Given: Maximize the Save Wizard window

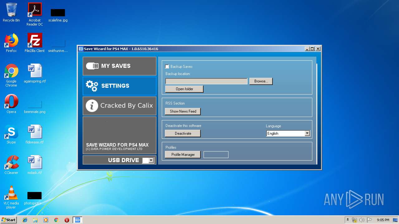Looking at the screenshot, I should [x=312, y=49].
